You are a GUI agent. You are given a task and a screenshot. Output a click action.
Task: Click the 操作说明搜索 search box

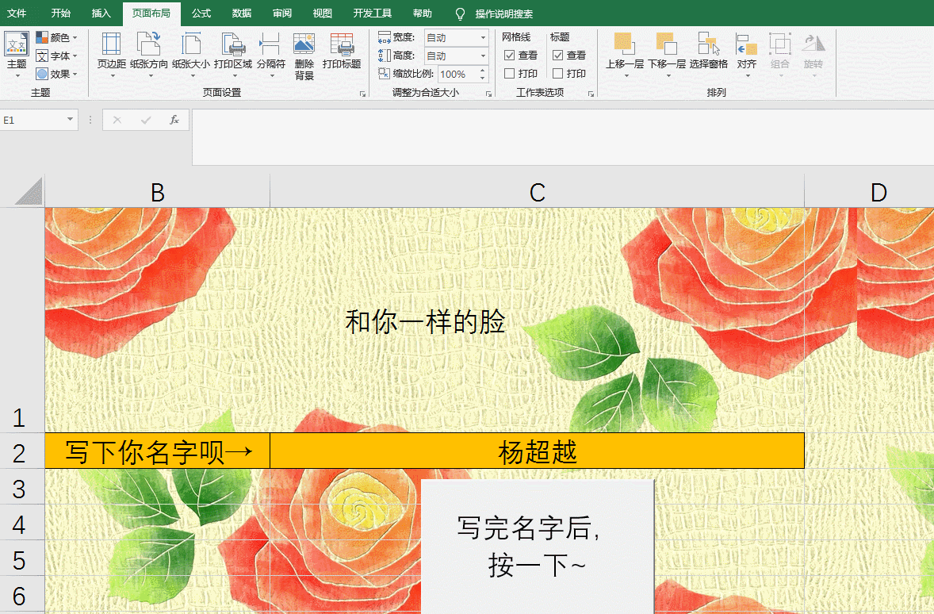(504, 13)
